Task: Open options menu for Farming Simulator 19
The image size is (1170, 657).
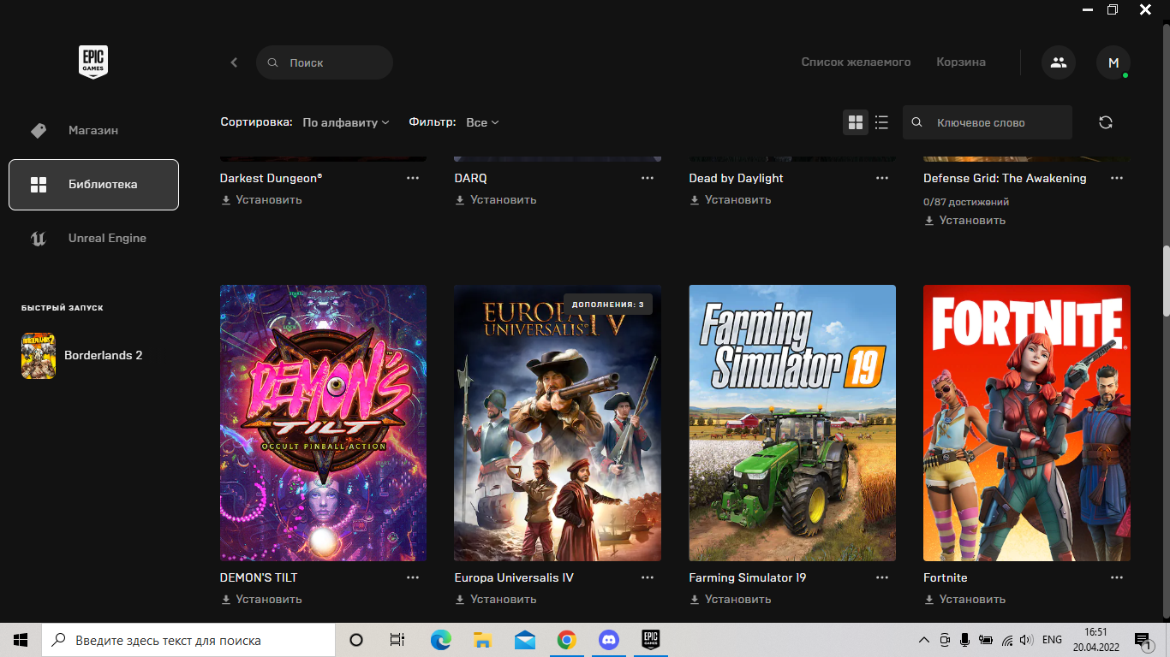Action: click(x=882, y=577)
